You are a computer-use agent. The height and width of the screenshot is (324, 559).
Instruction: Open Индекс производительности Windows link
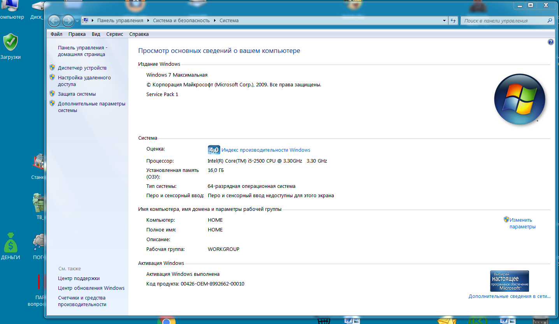point(266,150)
